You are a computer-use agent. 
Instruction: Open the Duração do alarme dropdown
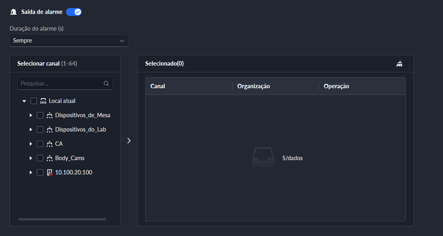(x=69, y=41)
